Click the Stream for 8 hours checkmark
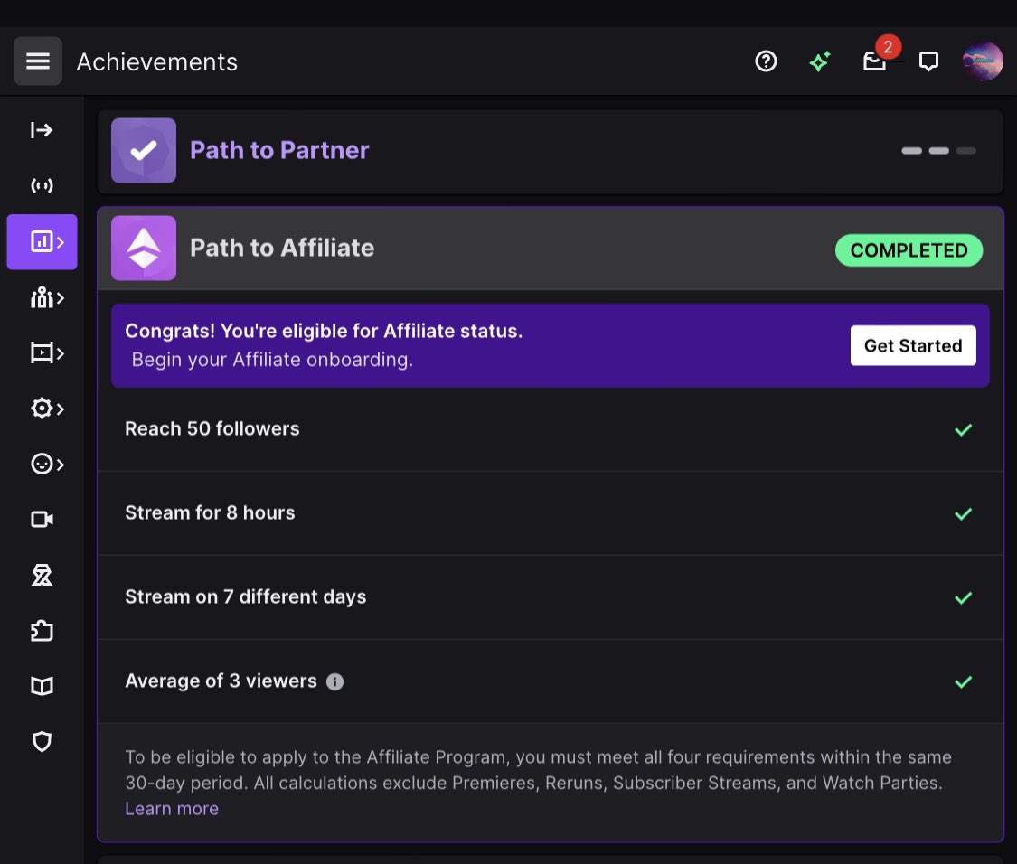 963,513
